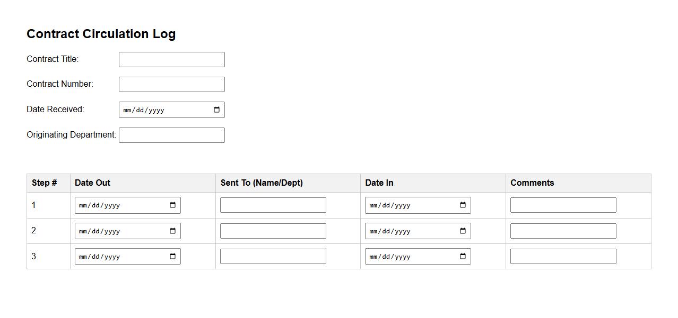Click Step 1 Sent To field
This screenshot has width=678, height=318.
[x=273, y=205]
